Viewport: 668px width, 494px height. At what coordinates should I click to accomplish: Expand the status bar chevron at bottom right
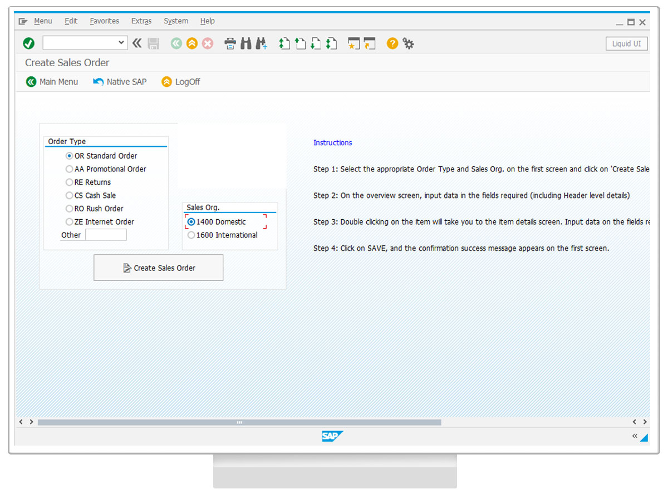pos(634,436)
